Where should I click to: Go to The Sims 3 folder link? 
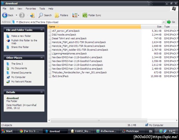17,64
